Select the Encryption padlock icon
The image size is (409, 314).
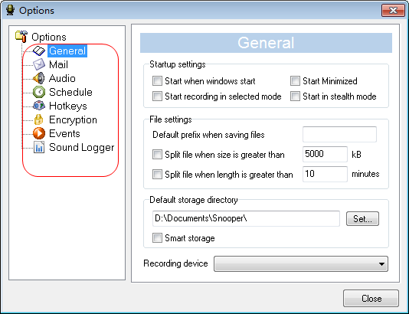[39, 119]
